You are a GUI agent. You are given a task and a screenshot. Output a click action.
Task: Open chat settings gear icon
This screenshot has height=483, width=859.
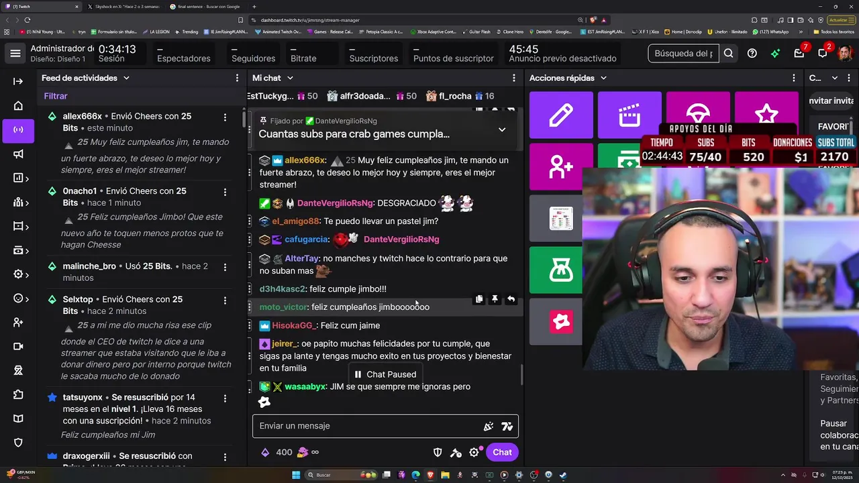(474, 453)
